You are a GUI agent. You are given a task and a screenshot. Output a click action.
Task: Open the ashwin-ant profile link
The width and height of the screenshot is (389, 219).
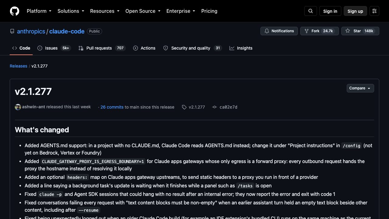coord(34,107)
